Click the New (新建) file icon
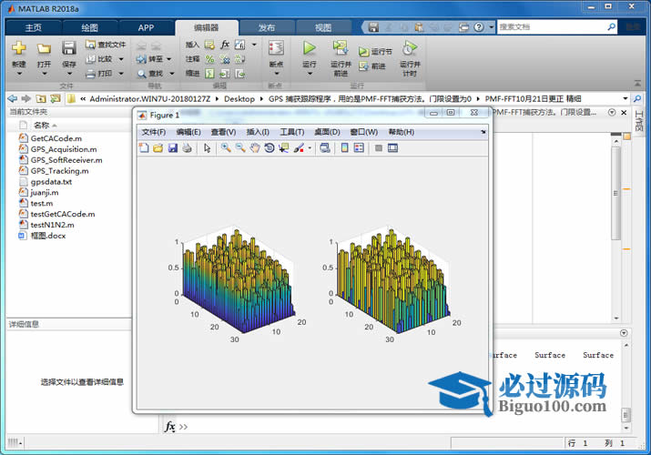 coord(19,48)
